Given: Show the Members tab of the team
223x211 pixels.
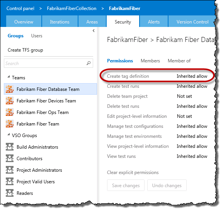Looking at the screenshot, I should click(x=150, y=61).
